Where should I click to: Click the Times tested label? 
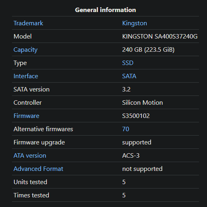tap(31, 195)
